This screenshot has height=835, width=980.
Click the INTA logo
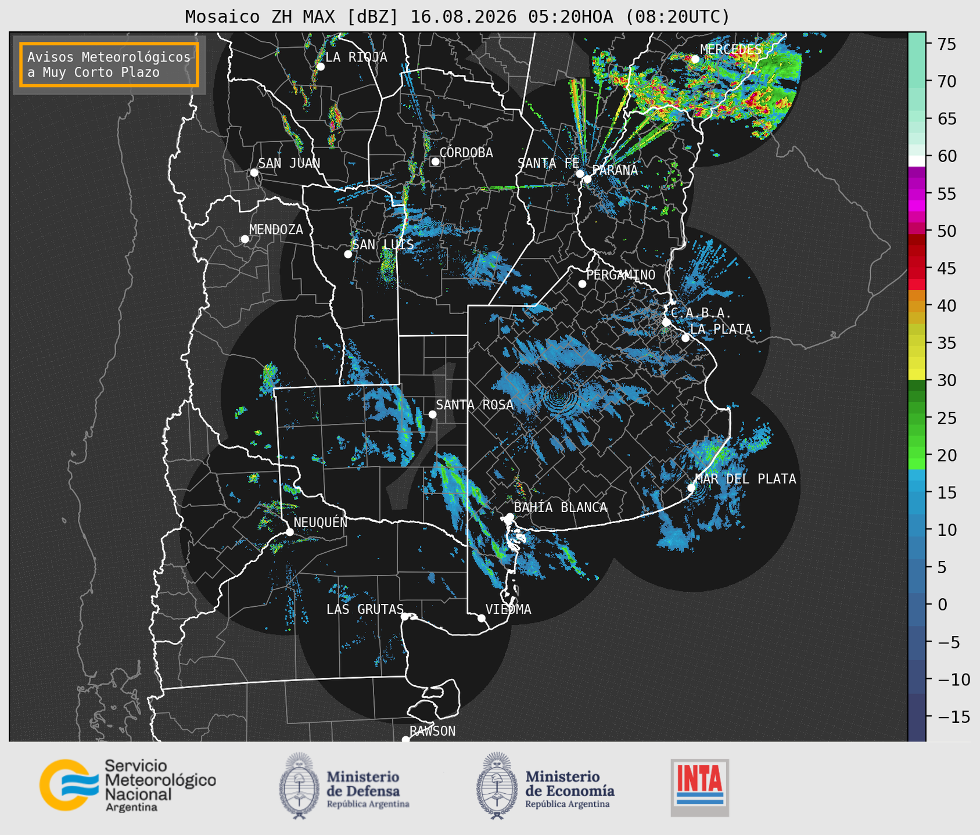click(x=699, y=787)
